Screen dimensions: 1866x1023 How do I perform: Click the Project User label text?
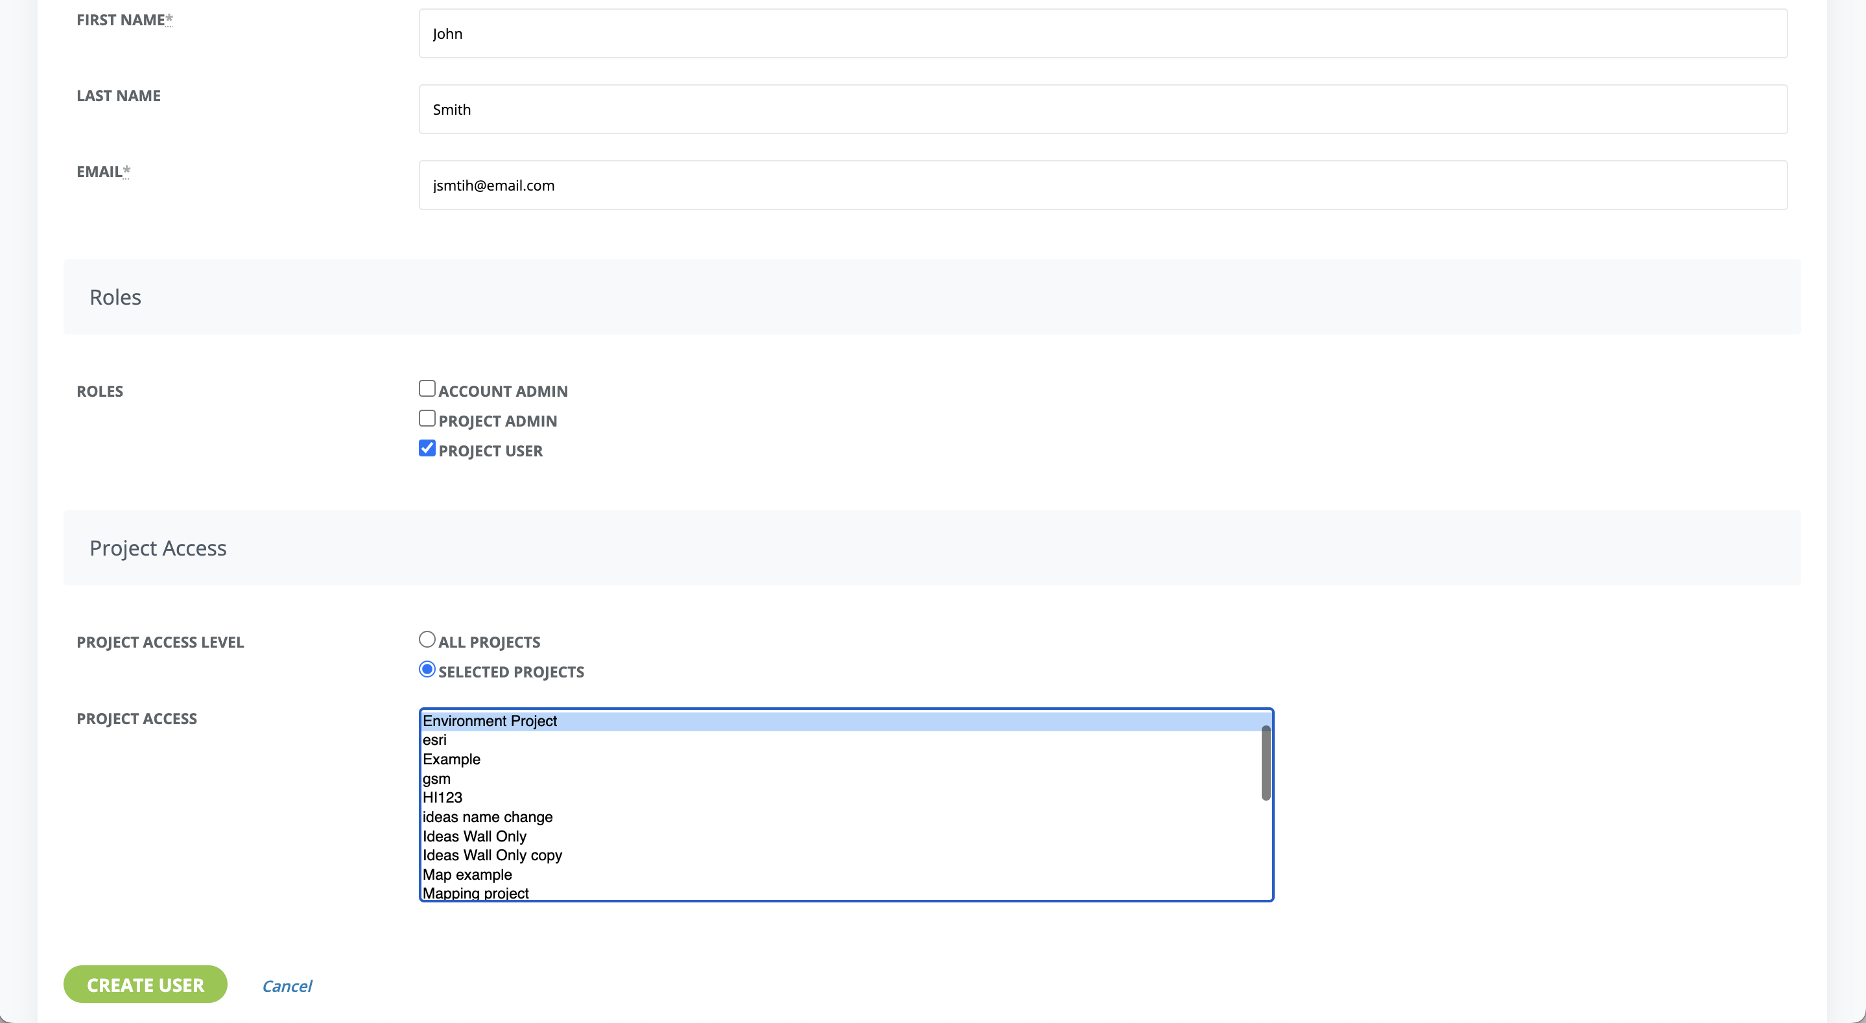click(x=490, y=451)
